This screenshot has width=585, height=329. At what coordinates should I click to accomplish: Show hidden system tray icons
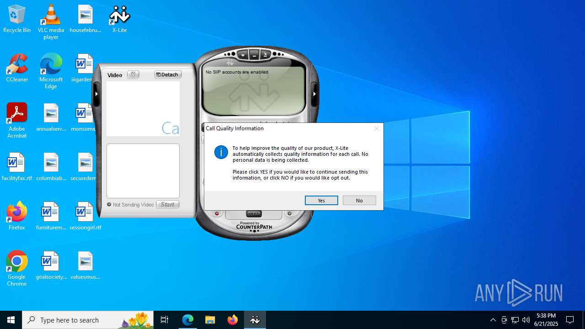pyautogui.click(x=493, y=320)
